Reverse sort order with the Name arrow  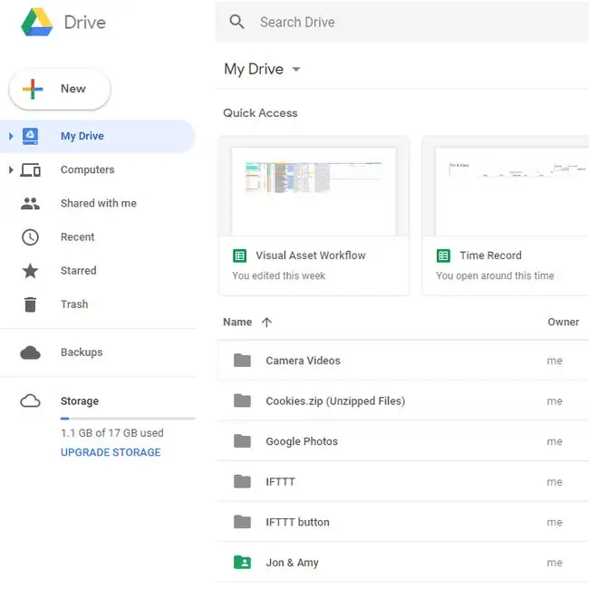coord(266,323)
